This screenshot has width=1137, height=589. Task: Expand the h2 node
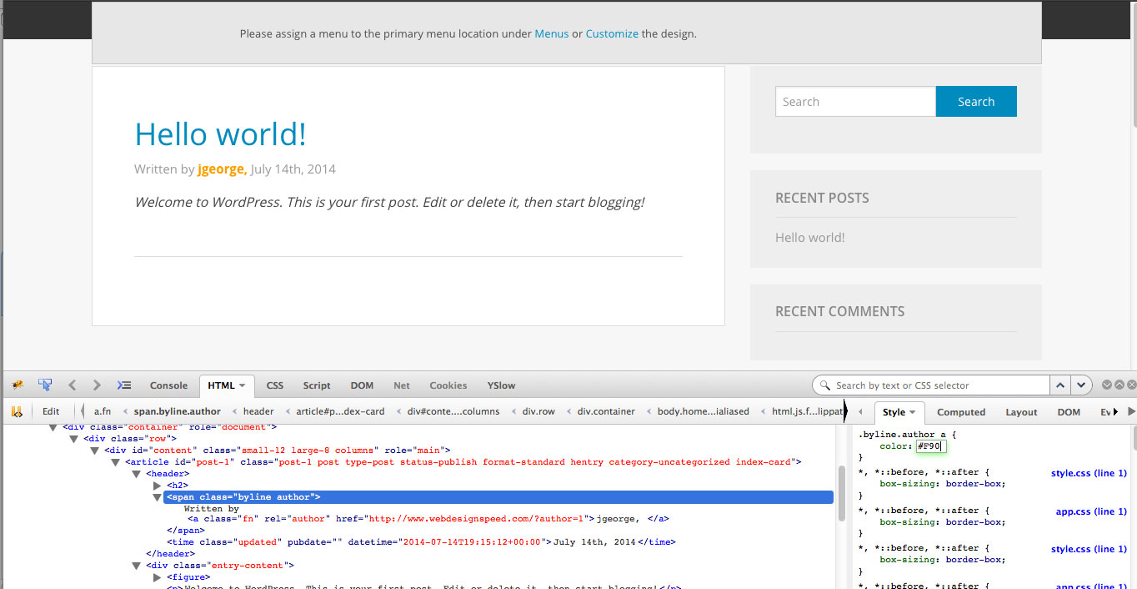click(158, 486)
